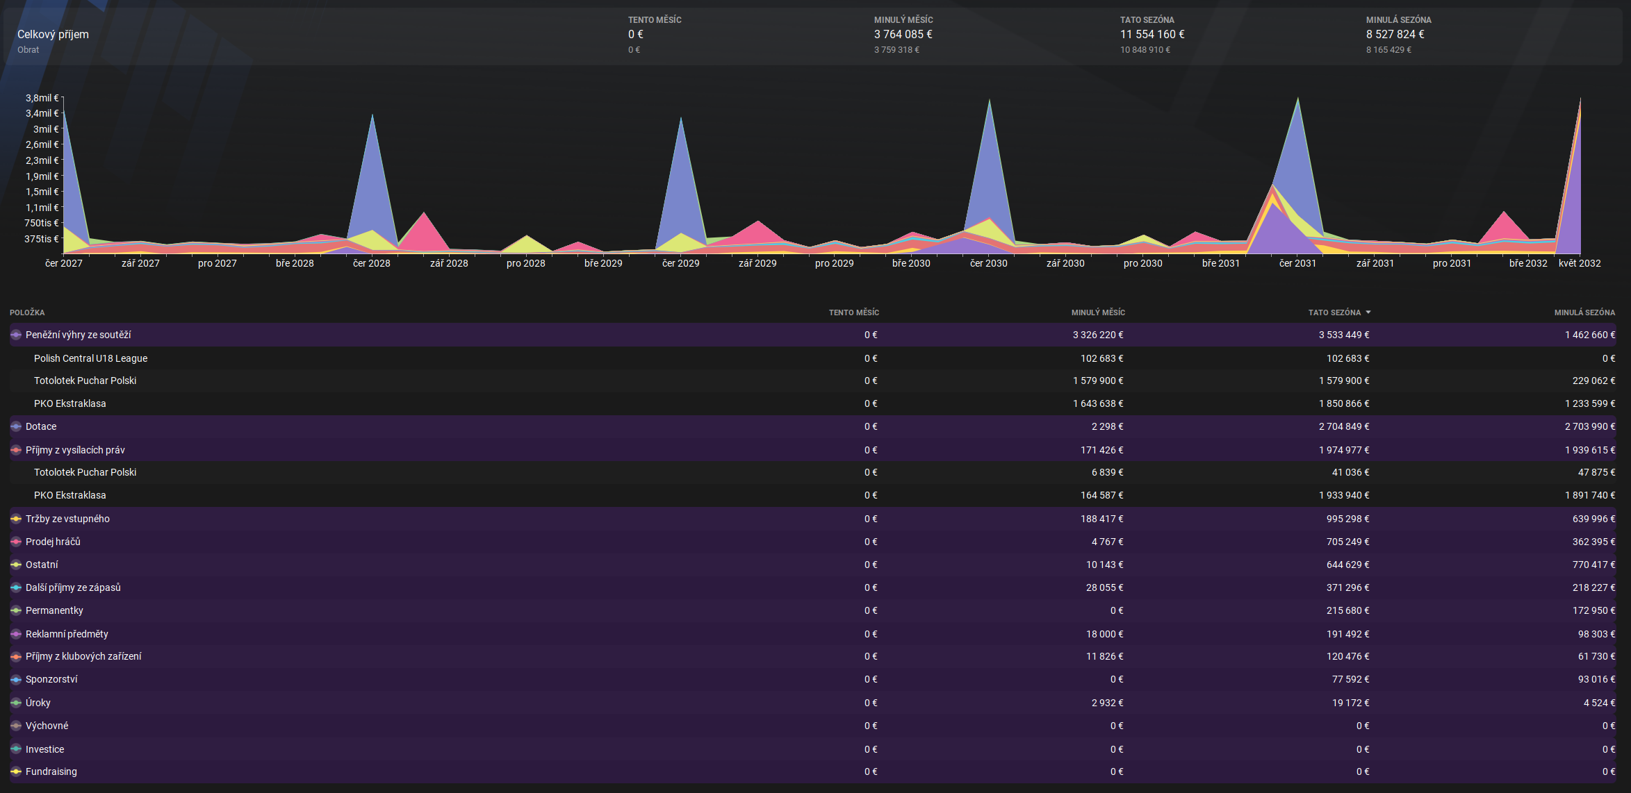Toggle the Reklamní předměty series marker
The width and height of the screenshot is (1631, 793).
pyautogui.click(x=16, y=634)
